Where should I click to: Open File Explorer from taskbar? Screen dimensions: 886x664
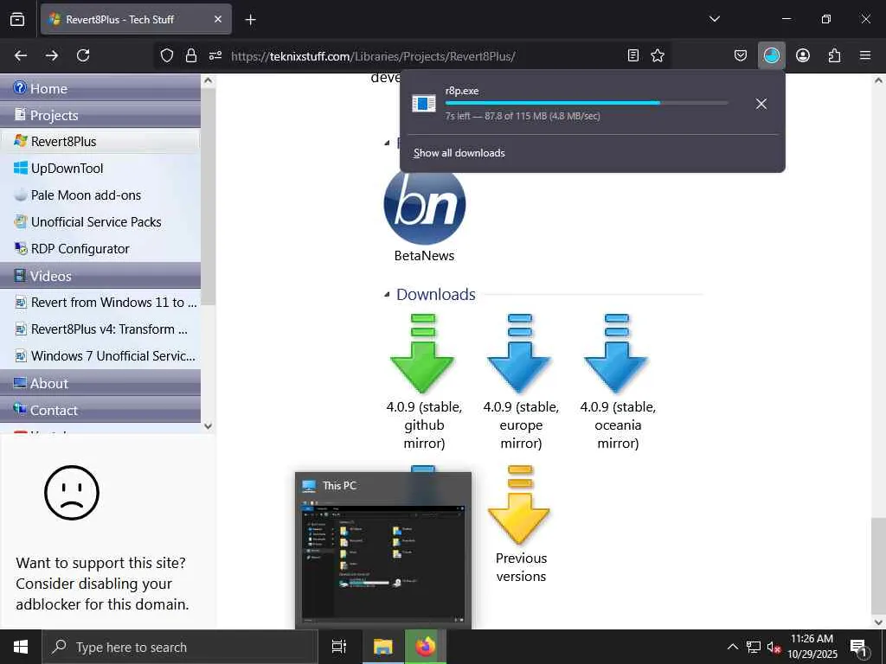click(x=382, y=647)
